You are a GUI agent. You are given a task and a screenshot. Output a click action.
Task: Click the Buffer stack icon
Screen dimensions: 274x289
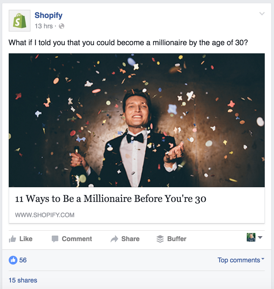[x=159, y=239]
